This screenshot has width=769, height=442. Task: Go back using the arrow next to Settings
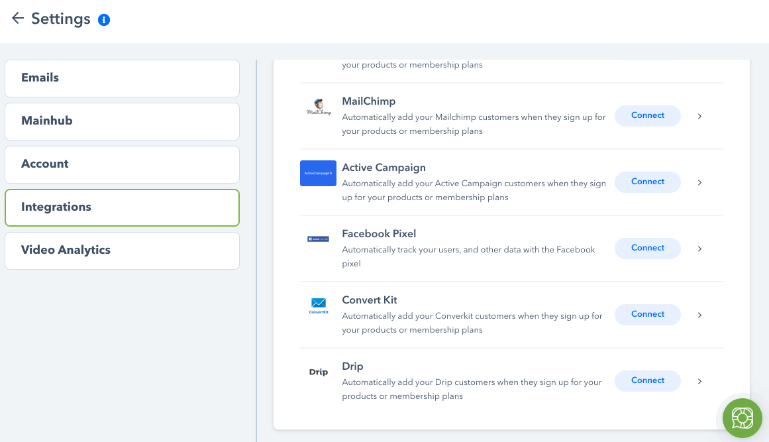point(18,19)
